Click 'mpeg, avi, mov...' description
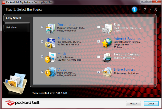 coord(66,73)
